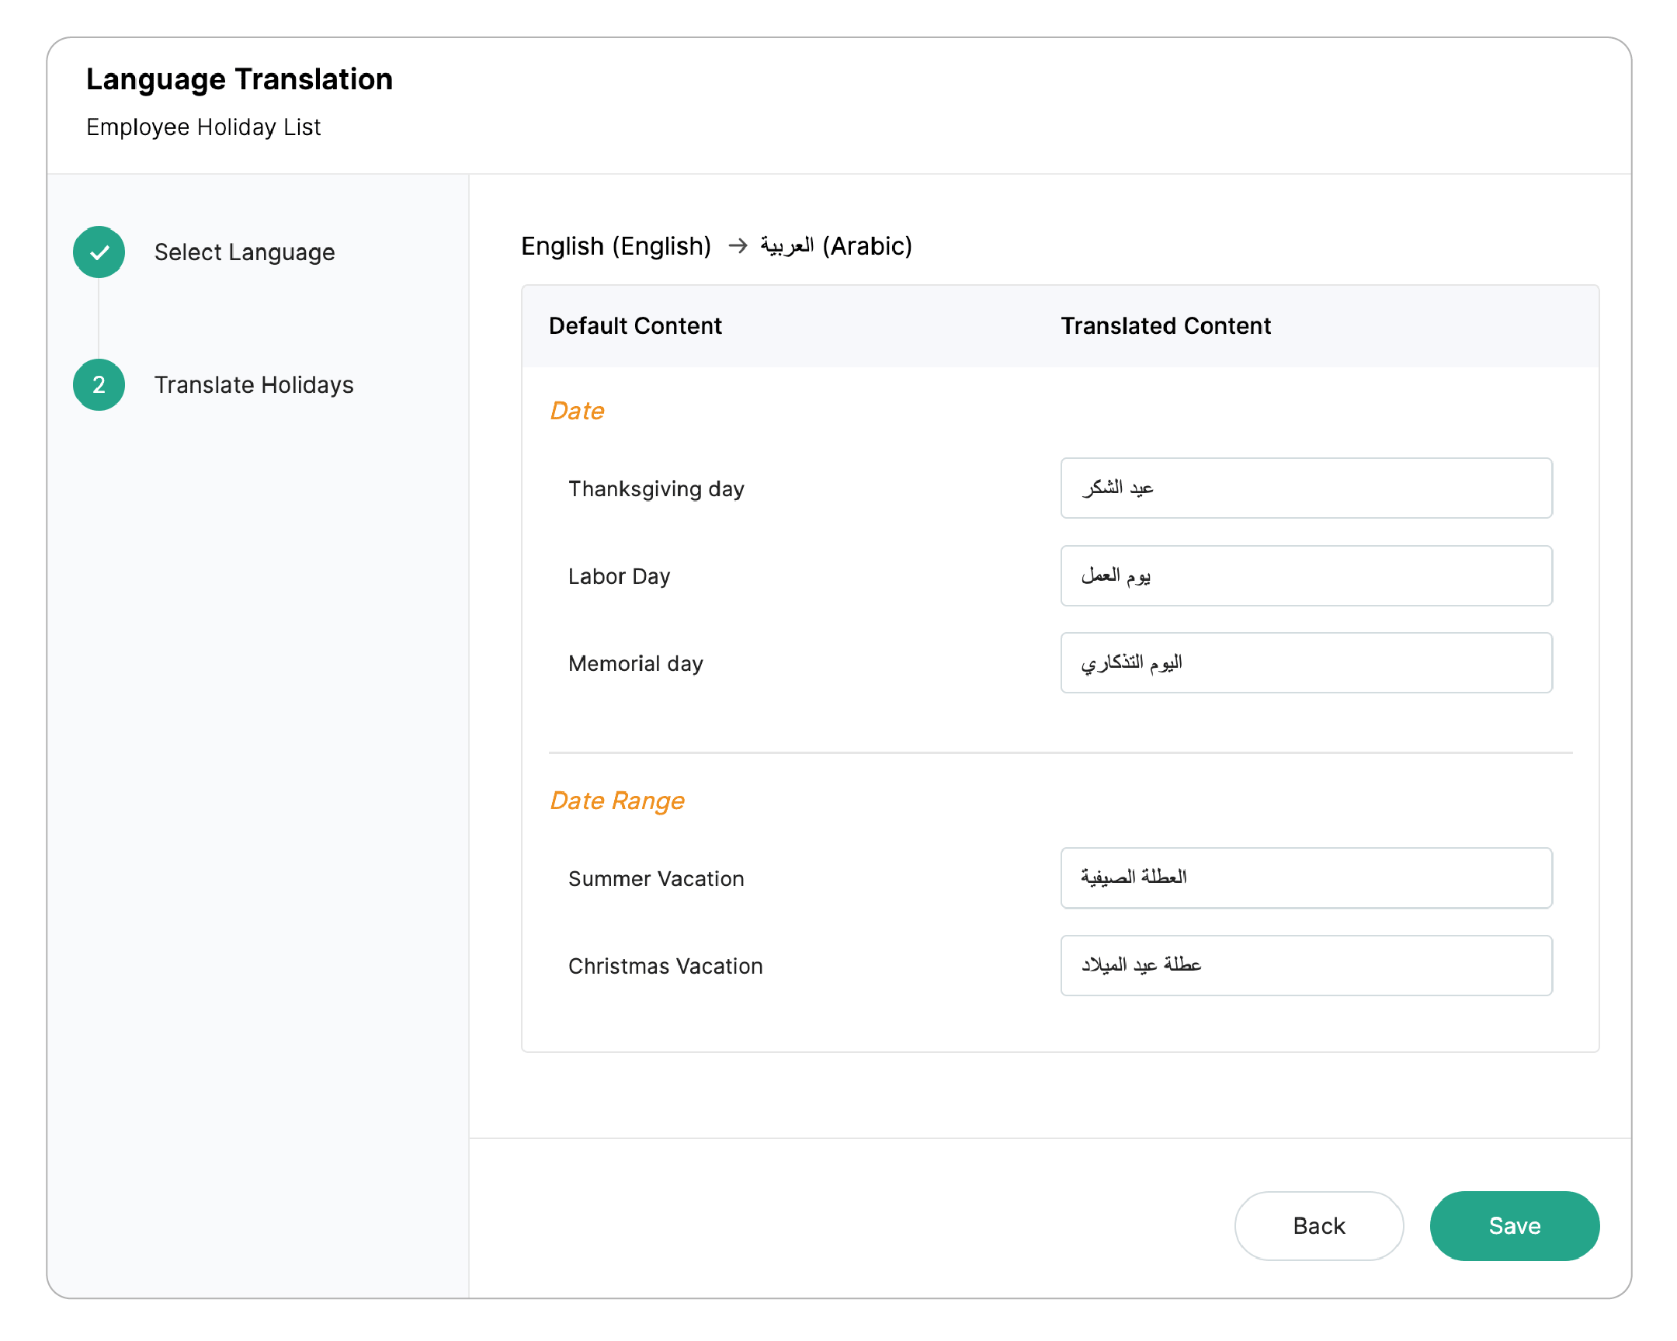Click the Date Range section heading
Screen dimensions: 1677x1341
(616, 801)
